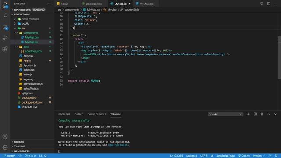281x158 pixels.
Task: Open Explorer more actions ellipsis
Action: click(49, 4)
